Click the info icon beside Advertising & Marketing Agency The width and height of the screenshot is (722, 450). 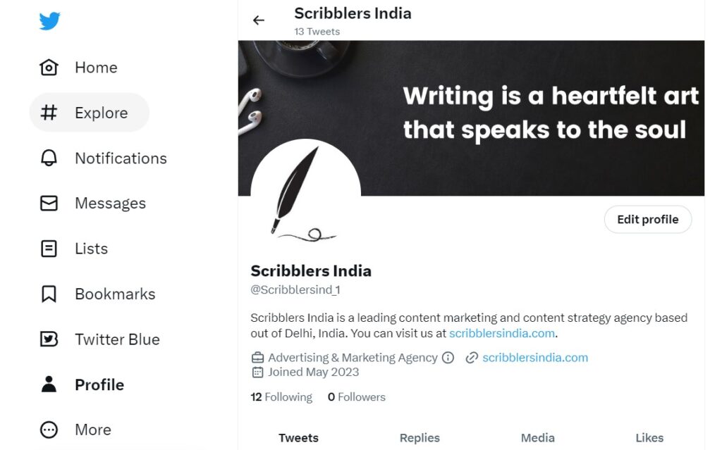448,358
